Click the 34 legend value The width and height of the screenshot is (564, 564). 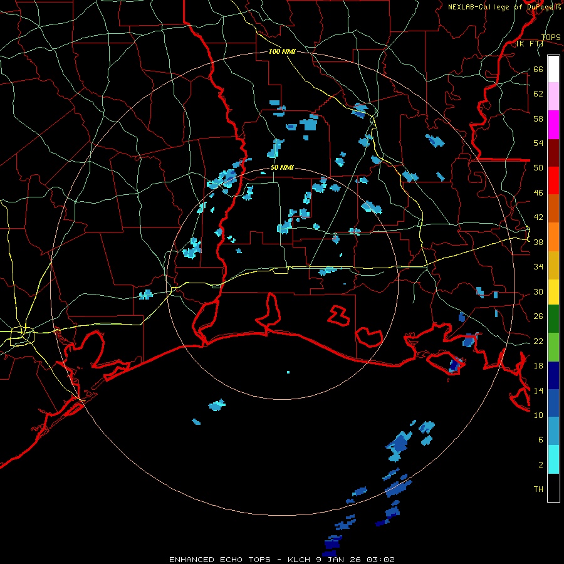538,266
